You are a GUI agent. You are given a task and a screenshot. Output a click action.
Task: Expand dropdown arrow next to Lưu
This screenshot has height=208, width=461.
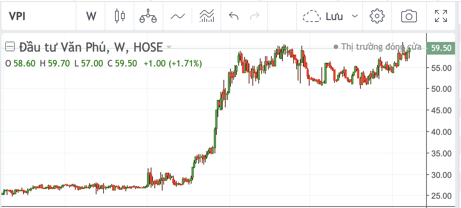[x=355, y=16]
